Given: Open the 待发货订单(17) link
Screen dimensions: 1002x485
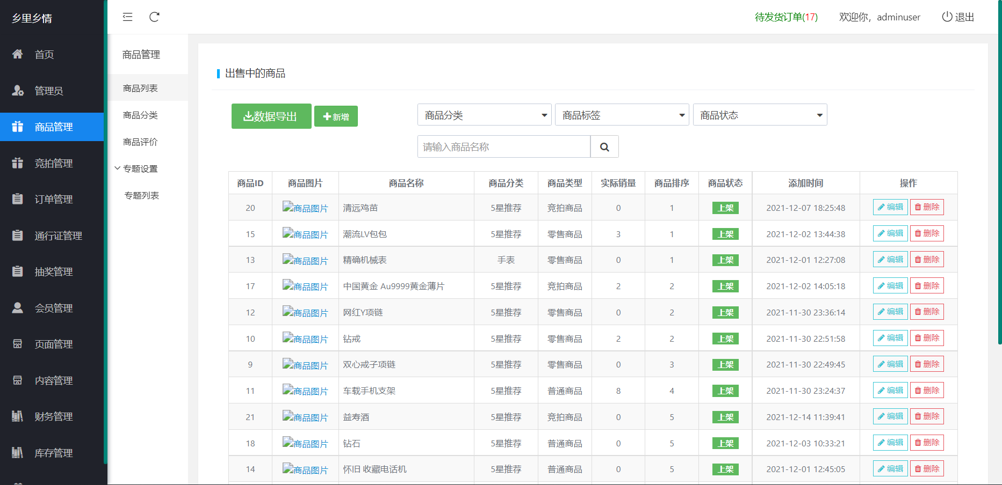Looking at the screenshot, I should (786, 17).
